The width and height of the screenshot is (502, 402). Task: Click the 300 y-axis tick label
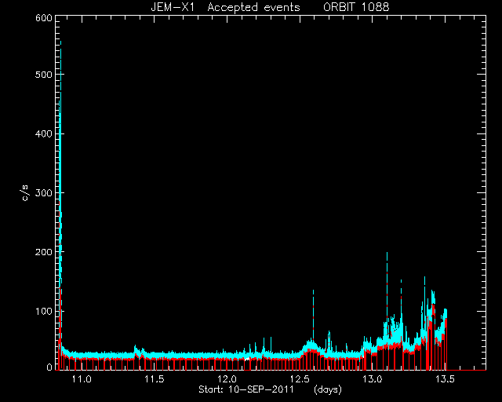coord(44,193)
